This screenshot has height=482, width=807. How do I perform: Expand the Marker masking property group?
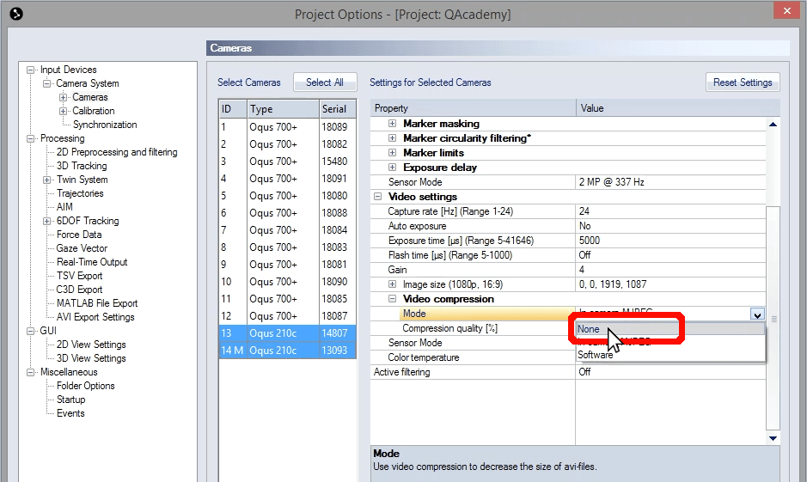[392, 124]
